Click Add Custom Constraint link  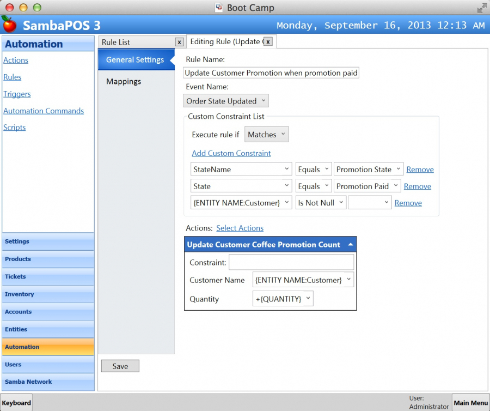(231, 153)
